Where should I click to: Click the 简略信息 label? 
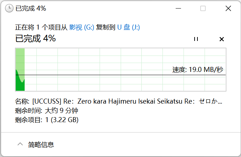coord(41,145)
